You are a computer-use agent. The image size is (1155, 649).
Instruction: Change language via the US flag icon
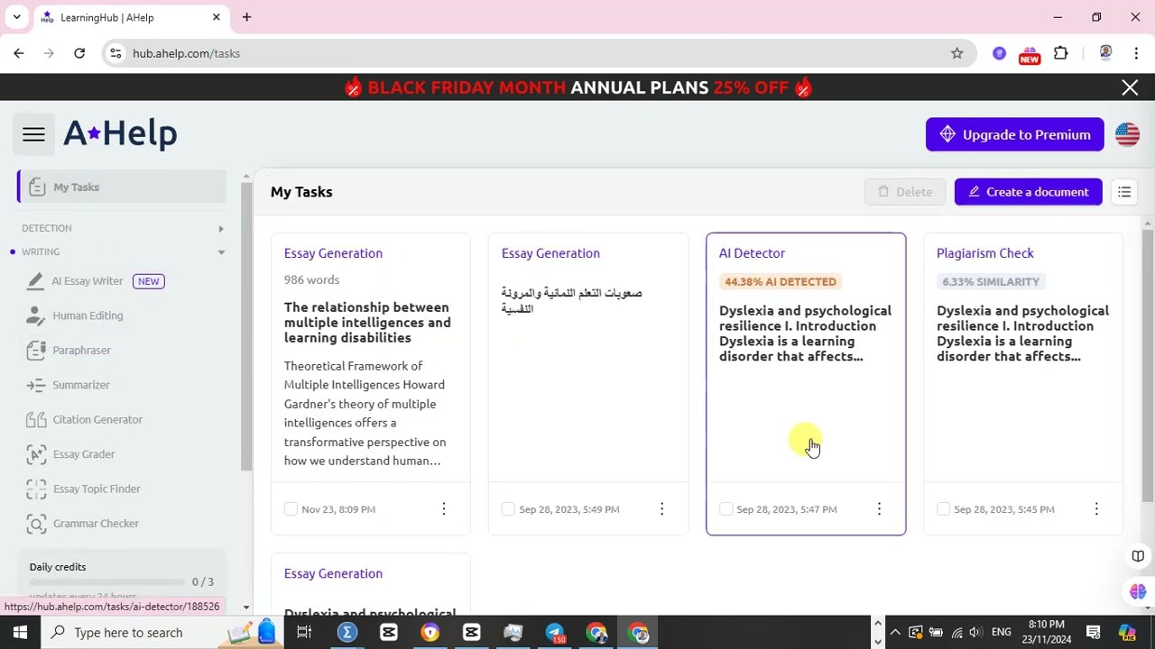pos(1127,134)
